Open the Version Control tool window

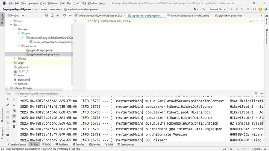coord(17,144)
